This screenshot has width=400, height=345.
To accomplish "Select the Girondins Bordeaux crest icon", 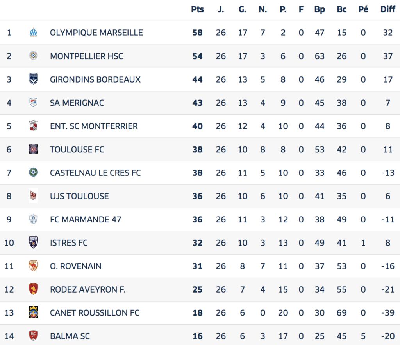I will (34, 79).
